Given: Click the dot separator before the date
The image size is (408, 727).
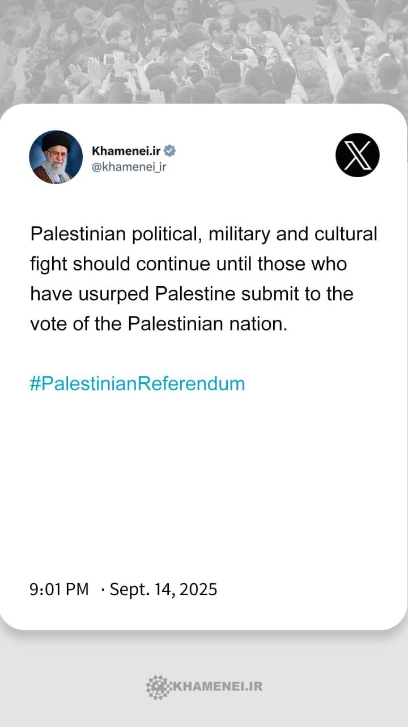Looking at the screenshot, I should (x=103, y=590).
